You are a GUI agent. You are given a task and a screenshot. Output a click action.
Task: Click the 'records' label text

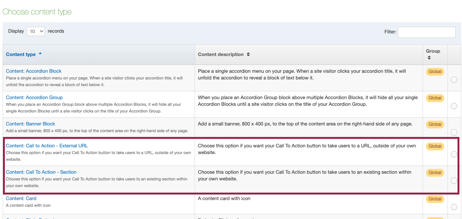(56, 31)
